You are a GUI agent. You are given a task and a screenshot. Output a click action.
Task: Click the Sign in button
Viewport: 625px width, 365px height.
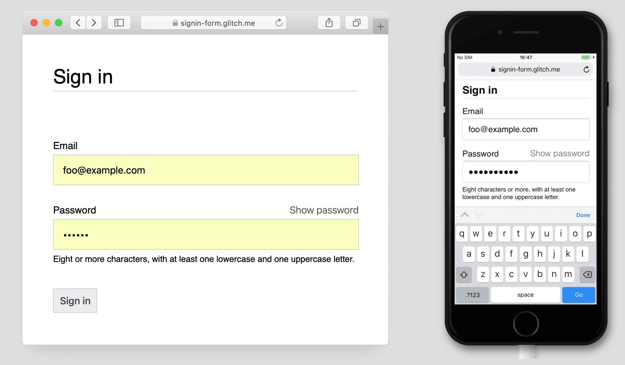pos(75,301)
